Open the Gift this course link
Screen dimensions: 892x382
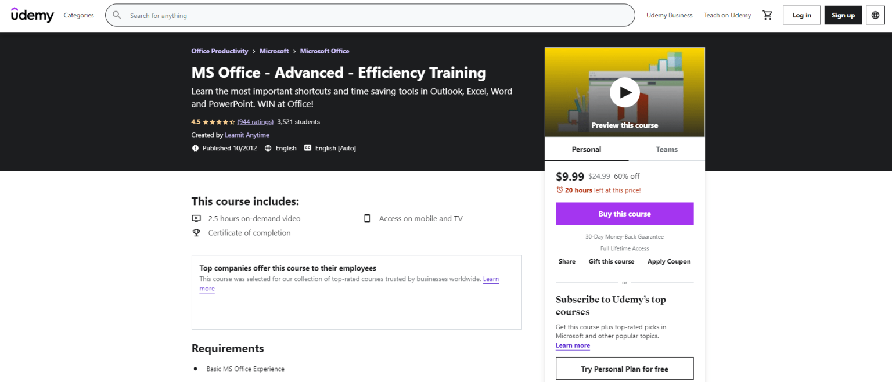[611, 261]
